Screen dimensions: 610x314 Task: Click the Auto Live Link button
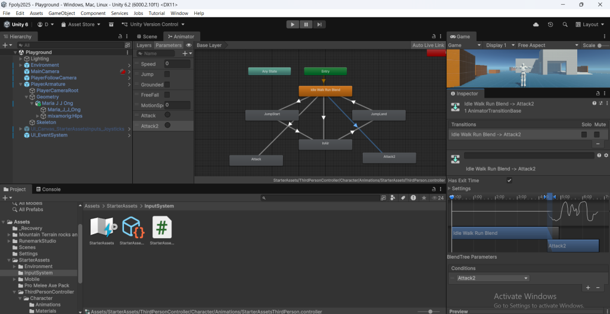click(428, 45)
